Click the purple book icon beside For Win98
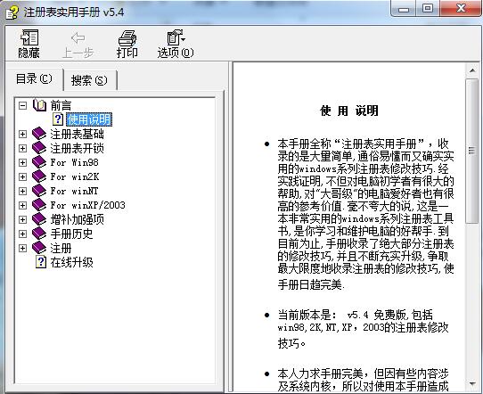 (39, 162)
